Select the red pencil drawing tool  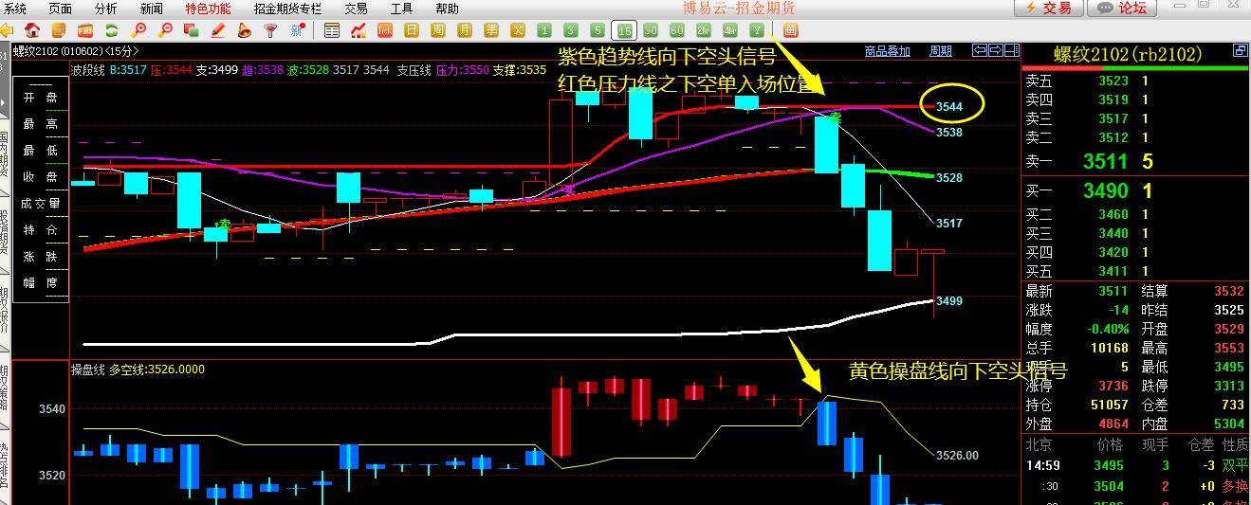(218, 30)
